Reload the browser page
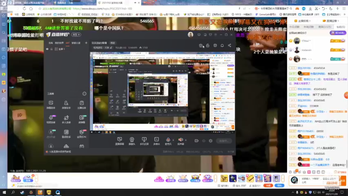This screenshot has width=348, height=196. [24, 9]
